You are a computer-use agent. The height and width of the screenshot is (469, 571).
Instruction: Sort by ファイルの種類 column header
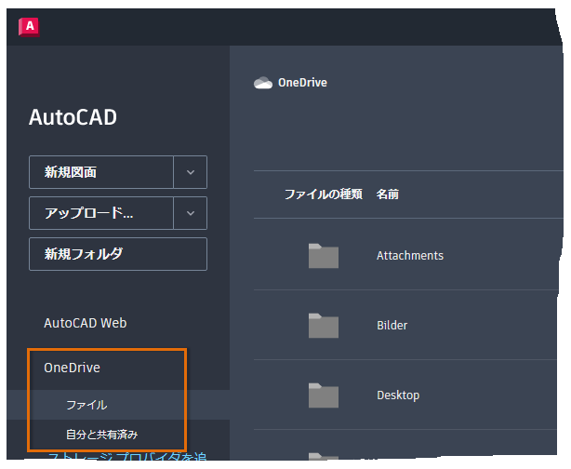pyautogui.click(x=324, y=194)
